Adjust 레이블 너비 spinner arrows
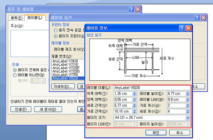The image size is (213, 140). click(x=187, y=99)
